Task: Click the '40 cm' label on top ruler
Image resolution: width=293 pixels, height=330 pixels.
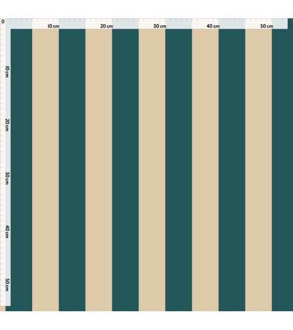Action: tap(213, 26)
